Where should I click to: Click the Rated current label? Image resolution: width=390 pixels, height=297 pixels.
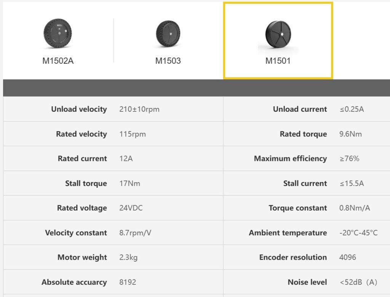click(x=82, y=159)
